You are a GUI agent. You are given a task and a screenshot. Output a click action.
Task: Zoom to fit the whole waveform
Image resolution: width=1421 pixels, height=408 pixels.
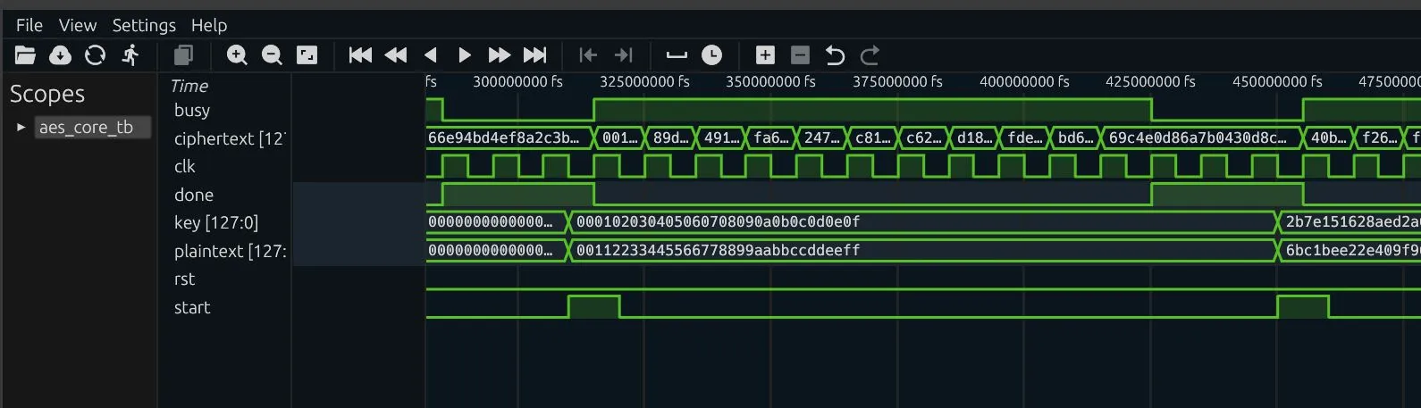coord(307,55)
